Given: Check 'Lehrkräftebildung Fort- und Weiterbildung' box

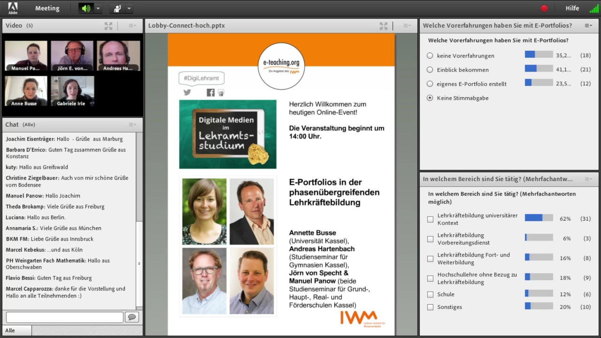Looking at the screenshot, I should tap(430, 259).
